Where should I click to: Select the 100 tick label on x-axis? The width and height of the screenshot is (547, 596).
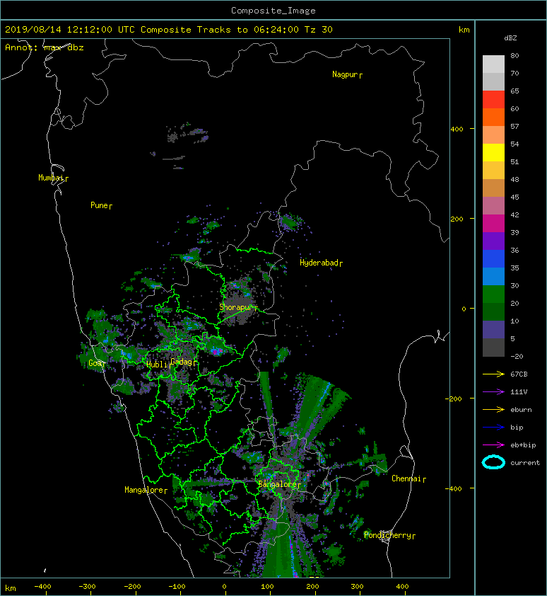coord(268,587)
